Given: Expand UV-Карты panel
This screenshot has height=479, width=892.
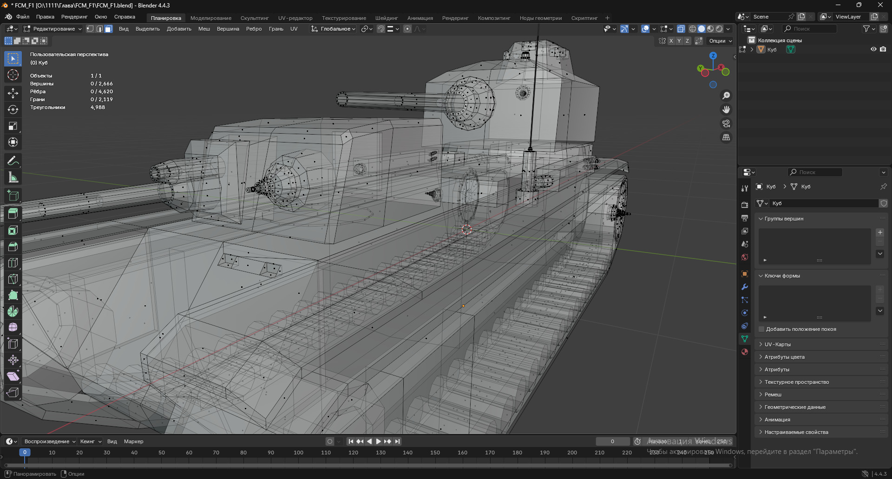Looking at the screenshot, I should tap(821, 344).
